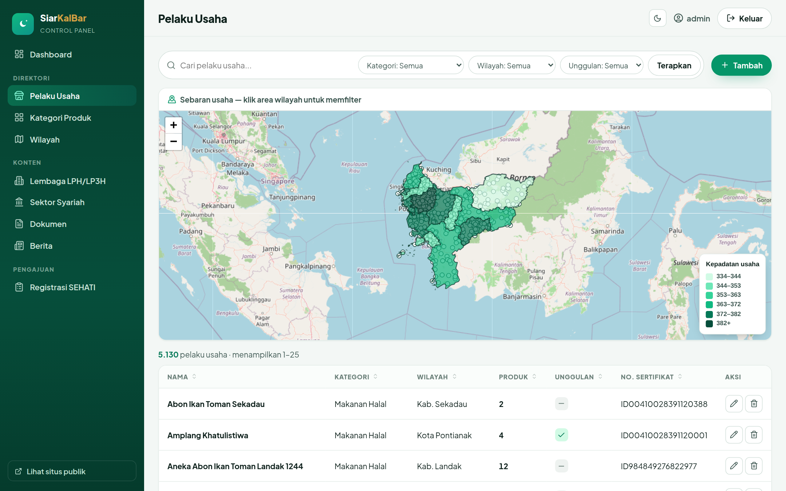Click certificate ID984849276822977
The image size is (786, 491).
click(x=659, y=466)
